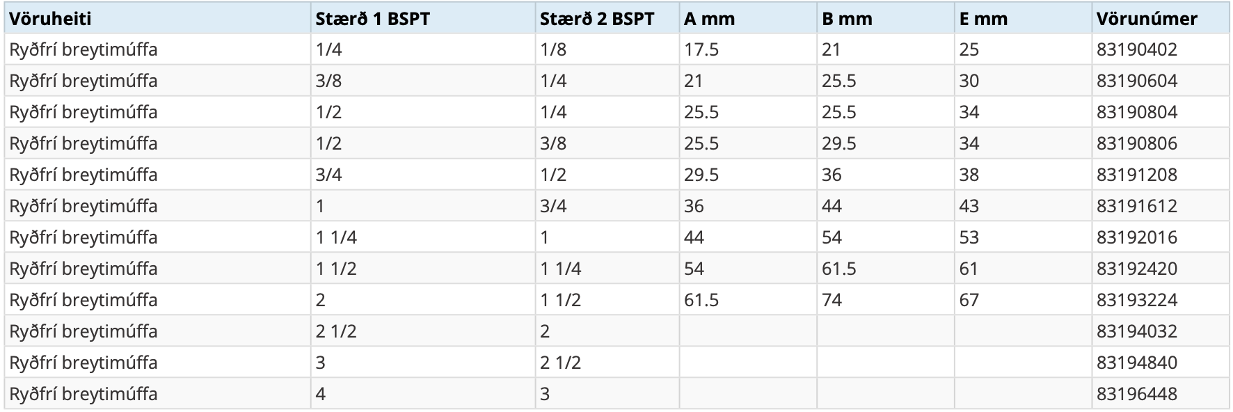Click the 43 value under E mm
Image resolution: width=1233 pixels, height=412 pixels.
(x=969, y=207)
